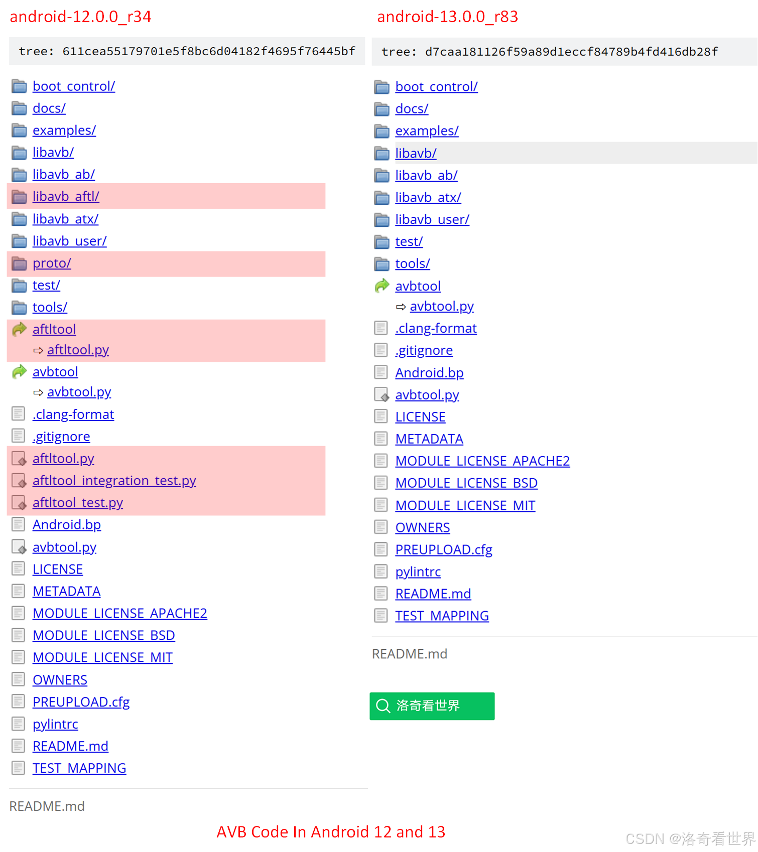Click symlink arrow icon beside Android 12 avbtool
The height and width of the screenshot is (852, 758).
pyautogui.click(x=19, y=372)
